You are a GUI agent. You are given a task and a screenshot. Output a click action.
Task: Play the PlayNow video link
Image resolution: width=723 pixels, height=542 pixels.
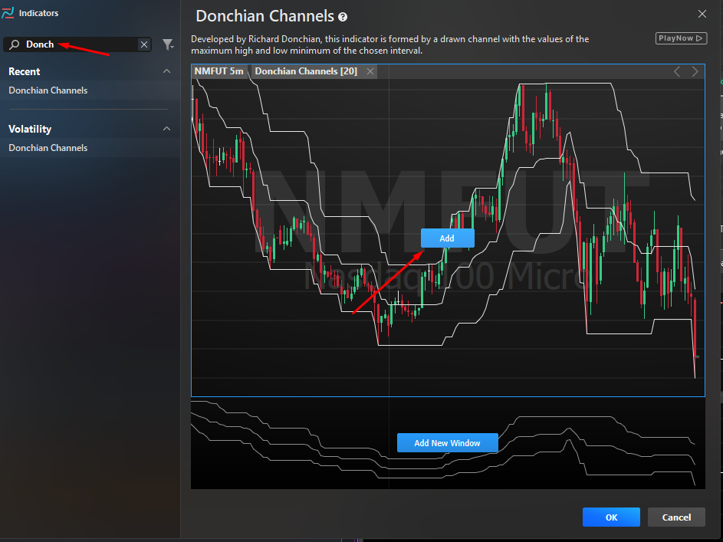pos(681,38)
